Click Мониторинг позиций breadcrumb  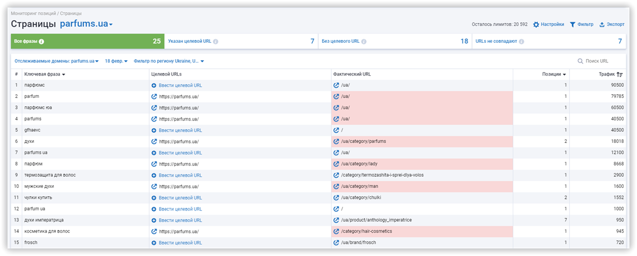click(34, 13)
